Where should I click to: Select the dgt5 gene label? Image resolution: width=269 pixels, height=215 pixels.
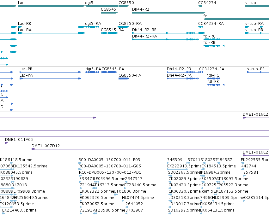89,3
